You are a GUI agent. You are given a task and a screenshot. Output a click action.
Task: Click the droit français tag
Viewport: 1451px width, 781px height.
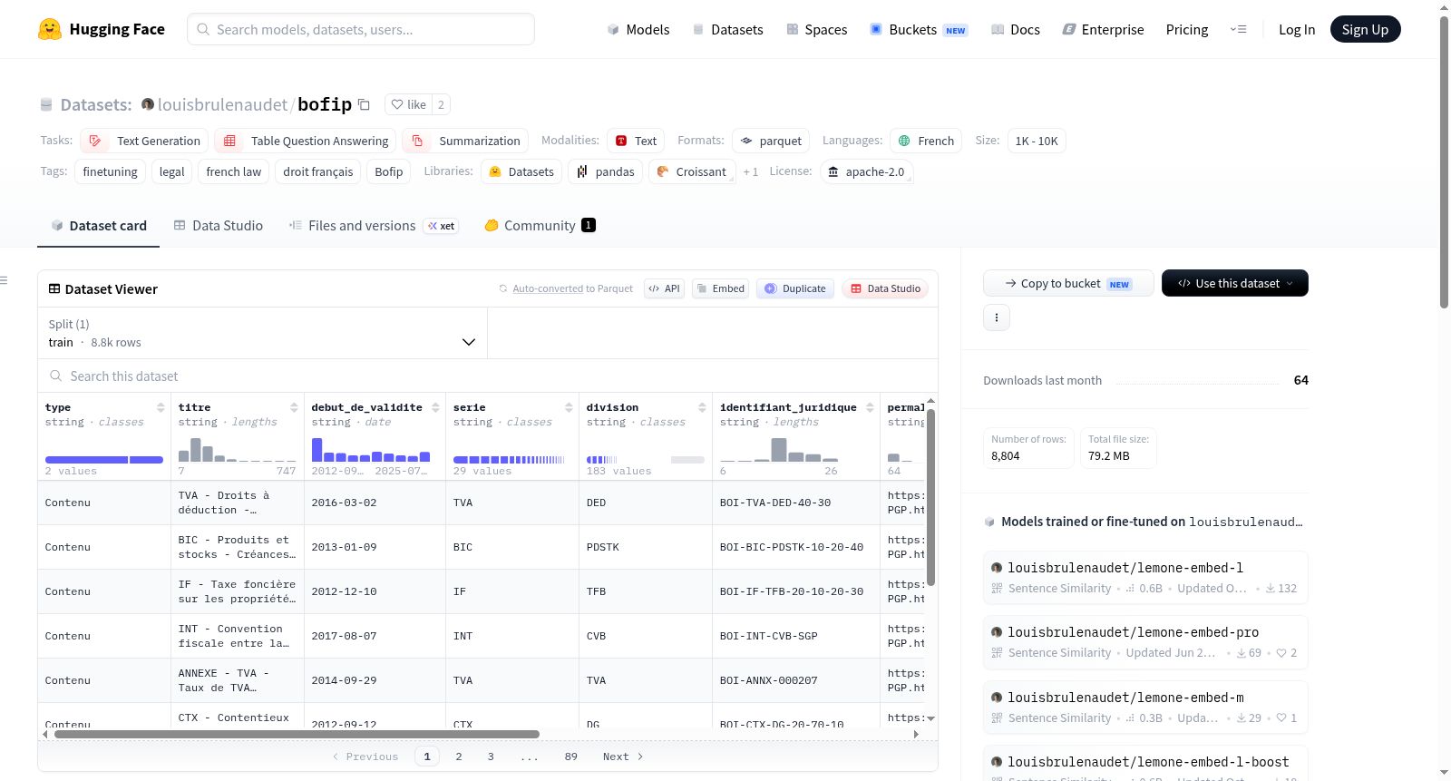(318, 171)
